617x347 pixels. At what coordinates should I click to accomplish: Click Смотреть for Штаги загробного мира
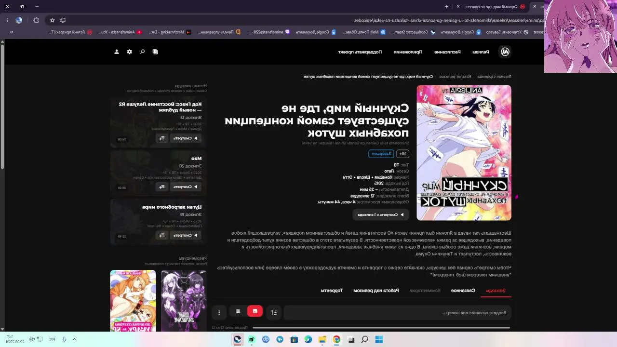click(x=186, y=235)
